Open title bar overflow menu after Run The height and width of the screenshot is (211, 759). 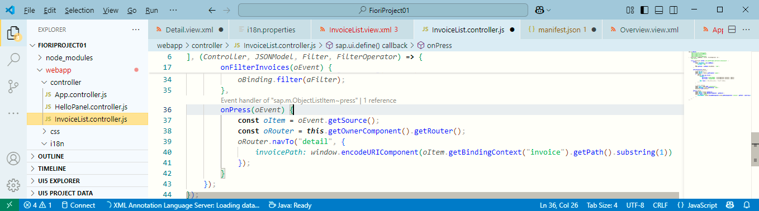(x=174, y=11)
